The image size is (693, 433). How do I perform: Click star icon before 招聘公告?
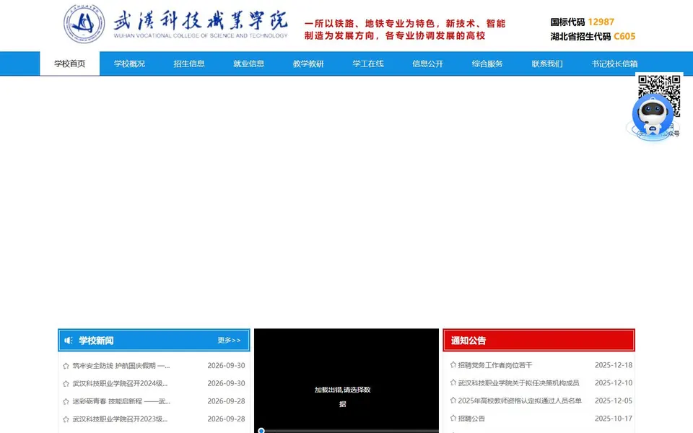(x=453, y=418)
